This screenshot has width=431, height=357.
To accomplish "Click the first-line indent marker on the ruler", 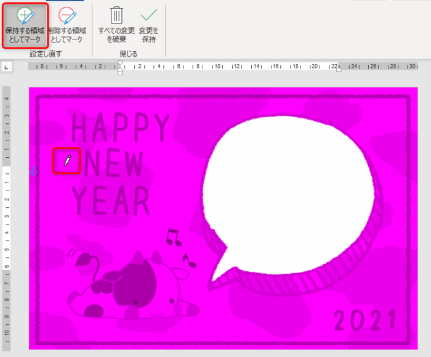I will pos(120,63).
